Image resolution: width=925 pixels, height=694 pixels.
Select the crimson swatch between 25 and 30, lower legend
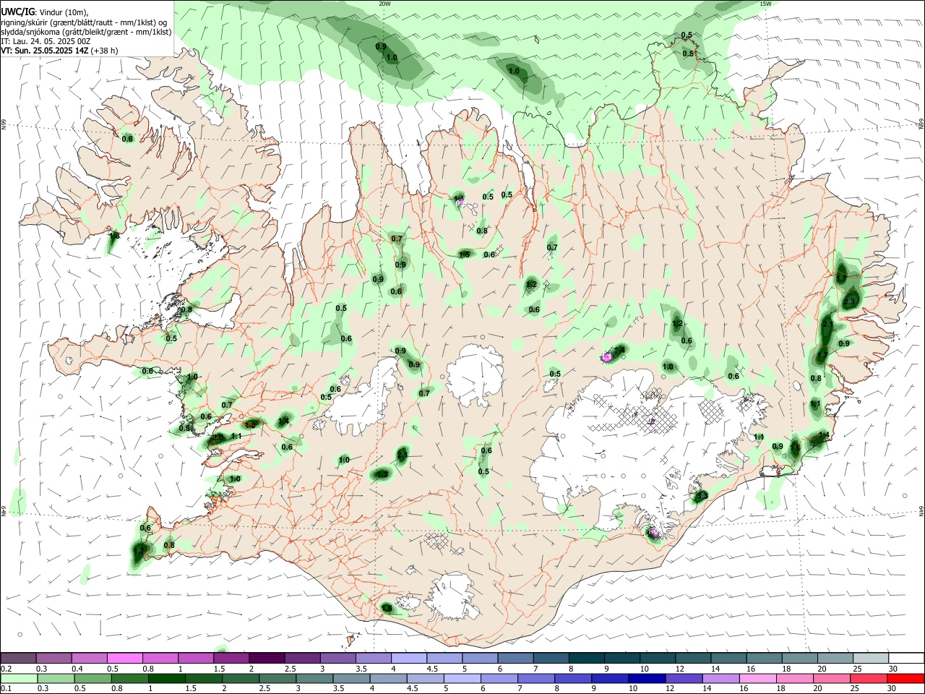(868, 679)
